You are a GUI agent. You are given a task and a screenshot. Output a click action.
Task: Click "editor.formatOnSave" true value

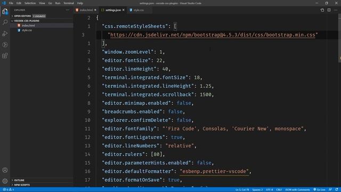(174, 180)
